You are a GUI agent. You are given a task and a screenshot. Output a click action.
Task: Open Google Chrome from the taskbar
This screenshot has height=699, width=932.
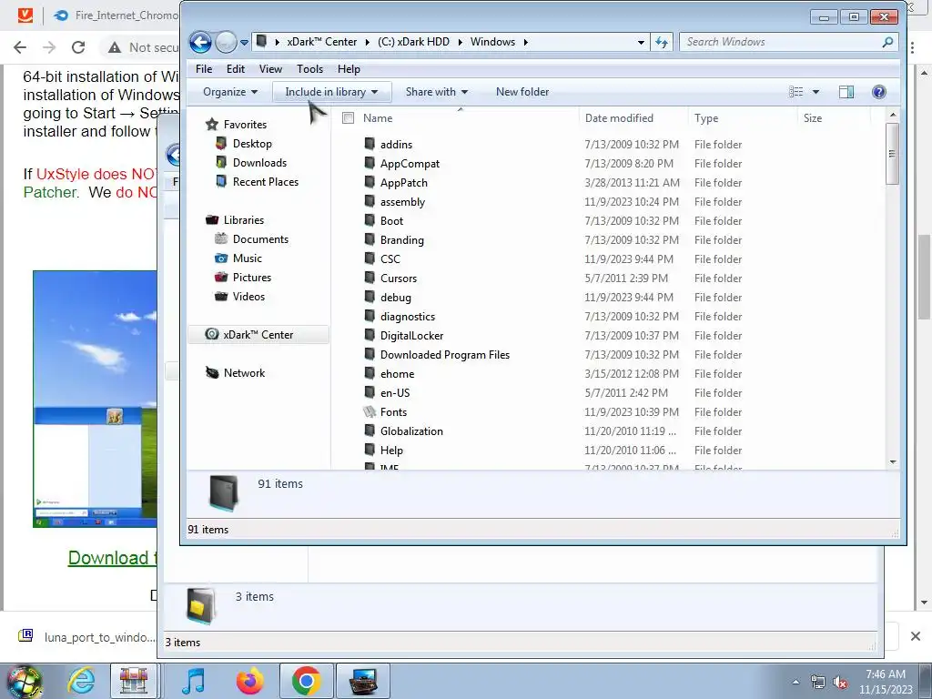pos(306,681)
